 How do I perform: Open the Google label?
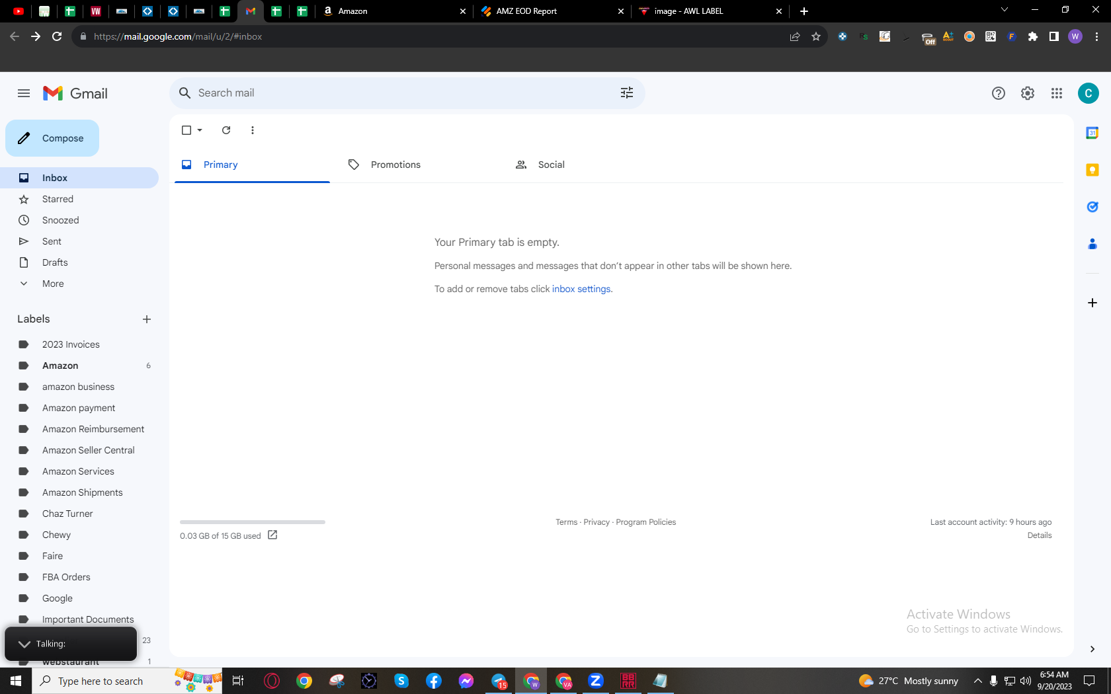tap(79, 598)
